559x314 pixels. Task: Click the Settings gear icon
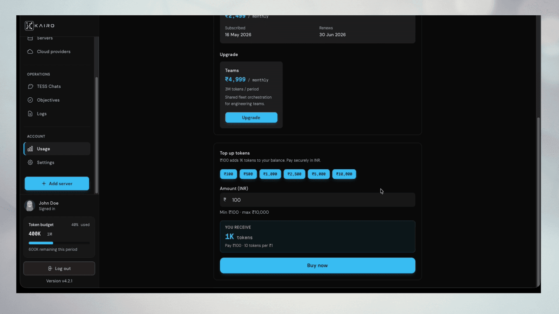click(x=30, y=162)
